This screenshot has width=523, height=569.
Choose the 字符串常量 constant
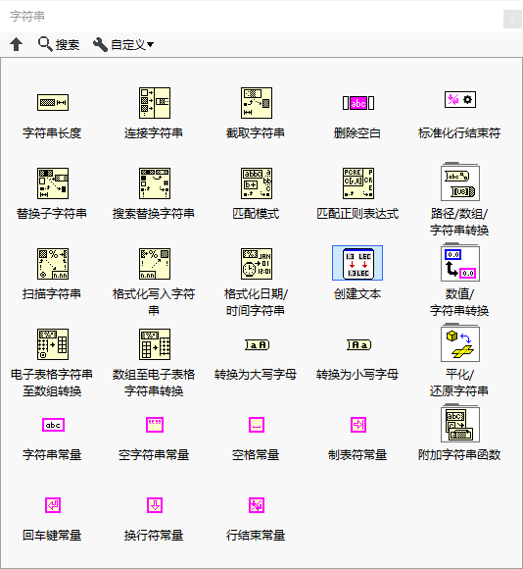coord(53,425)
